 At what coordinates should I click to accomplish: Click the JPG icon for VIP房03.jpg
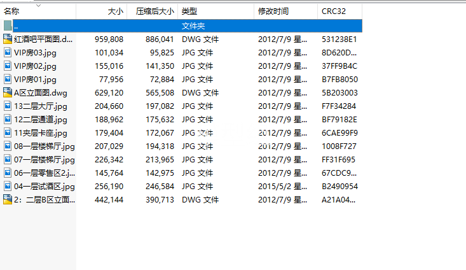pyautogui.click(x=8, y=52)
